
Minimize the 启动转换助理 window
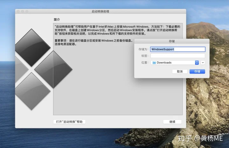pos(23,11)
